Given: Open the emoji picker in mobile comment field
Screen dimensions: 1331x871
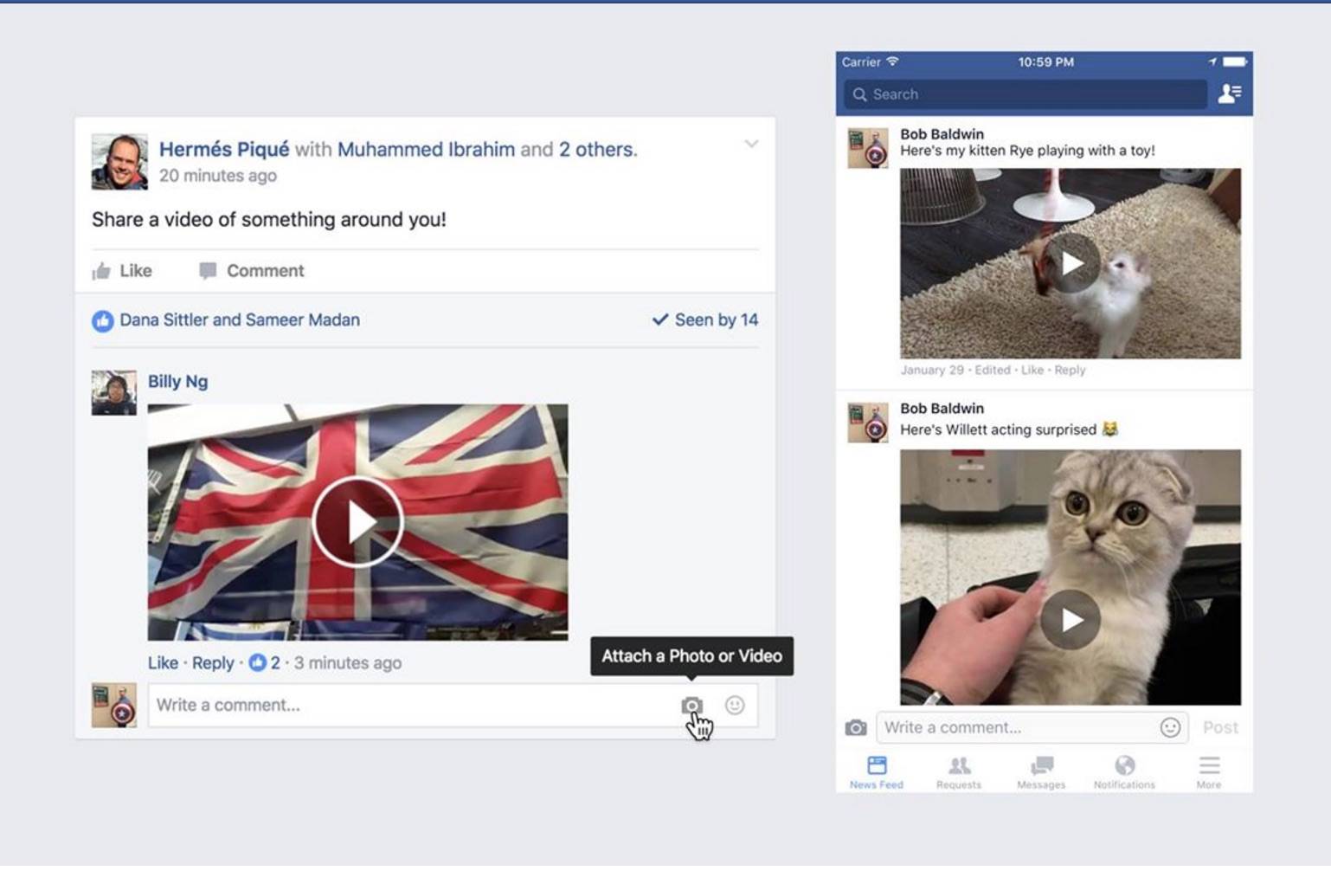Looking at the screenshot, I should [1170, 727].
